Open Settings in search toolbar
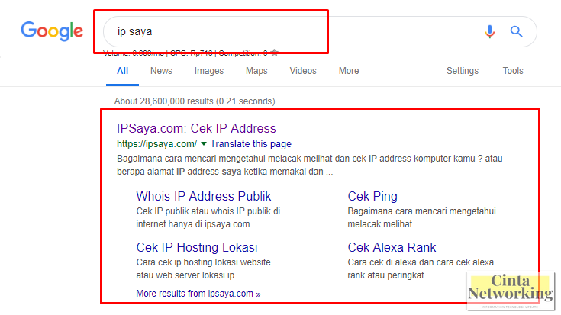 [463, 71]
